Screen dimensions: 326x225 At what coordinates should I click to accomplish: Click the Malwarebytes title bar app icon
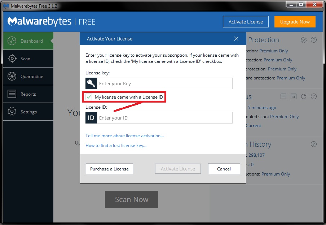(6, 6)
